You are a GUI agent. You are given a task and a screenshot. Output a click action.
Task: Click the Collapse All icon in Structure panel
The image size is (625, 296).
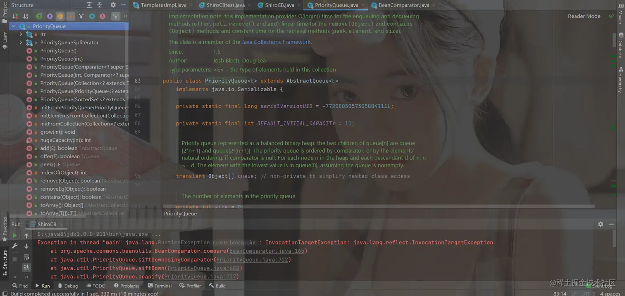(x=100, y=5)
